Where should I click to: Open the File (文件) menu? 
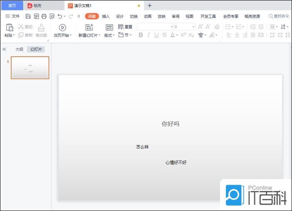point(12,16)
